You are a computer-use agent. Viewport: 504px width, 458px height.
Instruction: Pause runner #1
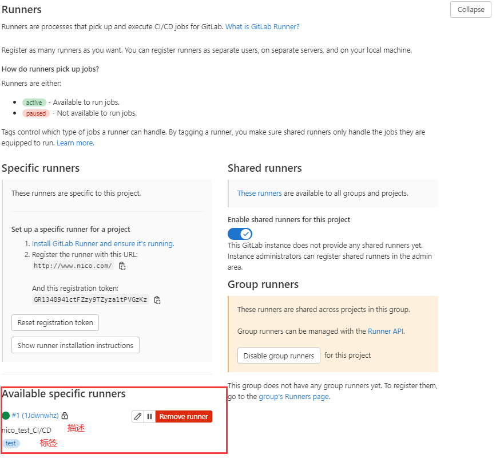(149, 417)
